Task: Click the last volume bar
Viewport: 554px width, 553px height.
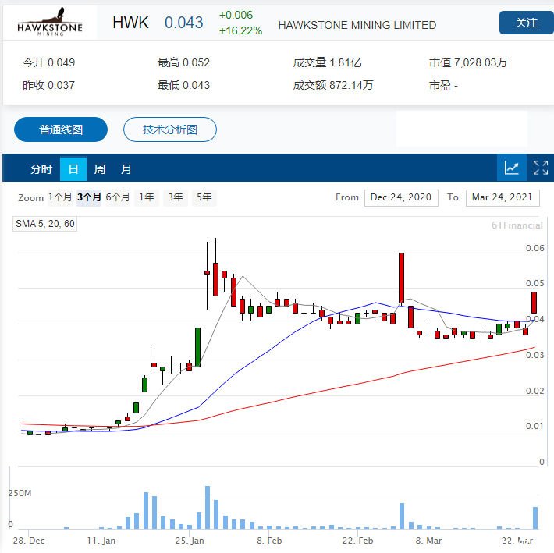Action: (535, 518)
